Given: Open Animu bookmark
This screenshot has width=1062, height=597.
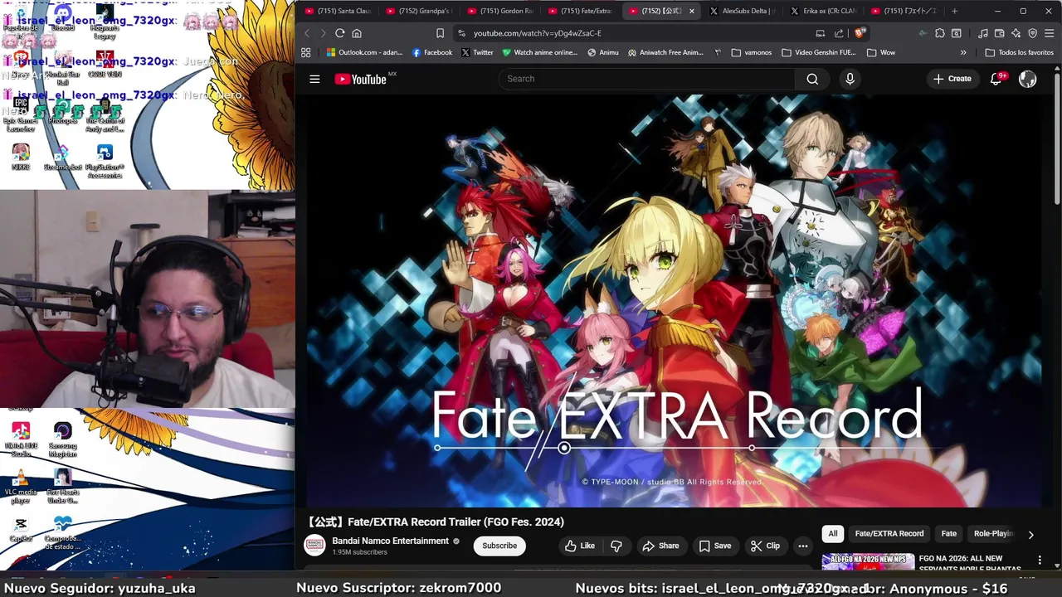Looking at the screenshot, I should point(603,52).
